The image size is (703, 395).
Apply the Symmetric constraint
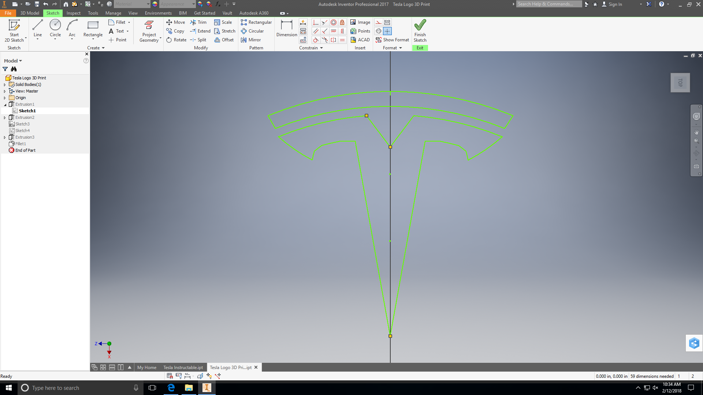(x=334, y=40)
